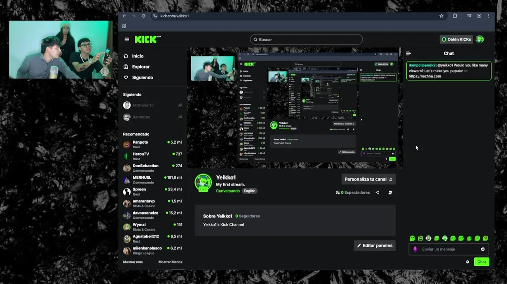
Task: Click Mostrar Menos under recommended channels
Action: (170, 262)
